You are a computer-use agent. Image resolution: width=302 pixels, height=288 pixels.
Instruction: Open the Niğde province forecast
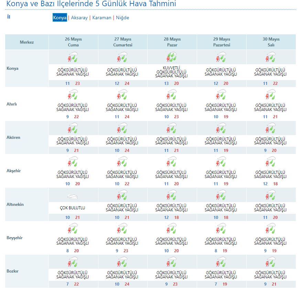(x=122, y=18)
